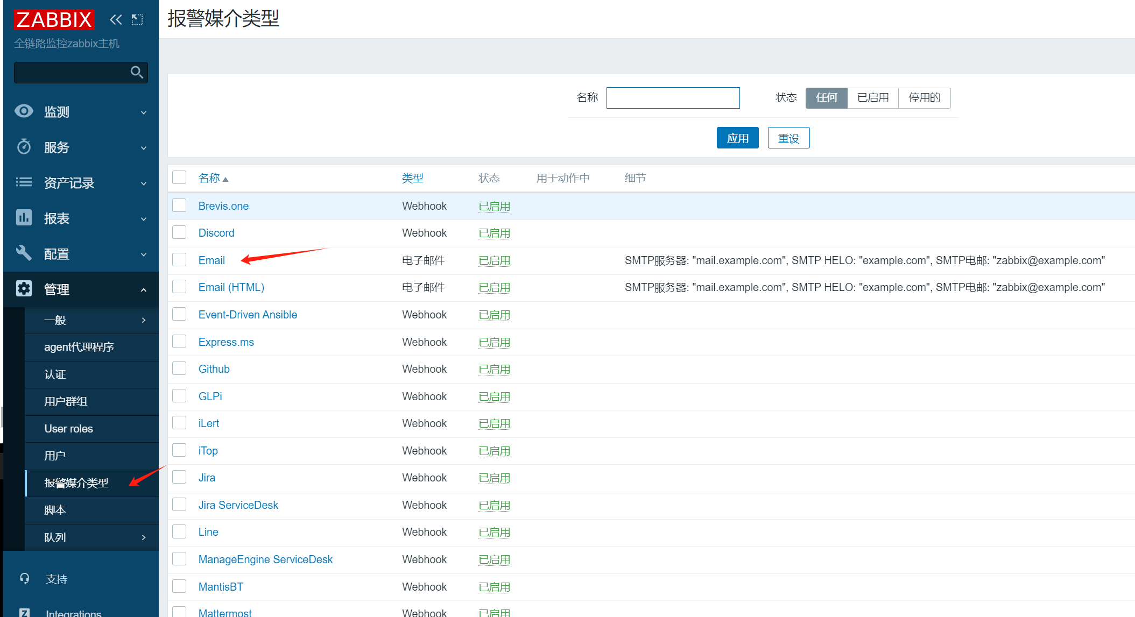This screenshot has height=617, width=1135.
Task: Click the sidebar search box
Action: 81,72
